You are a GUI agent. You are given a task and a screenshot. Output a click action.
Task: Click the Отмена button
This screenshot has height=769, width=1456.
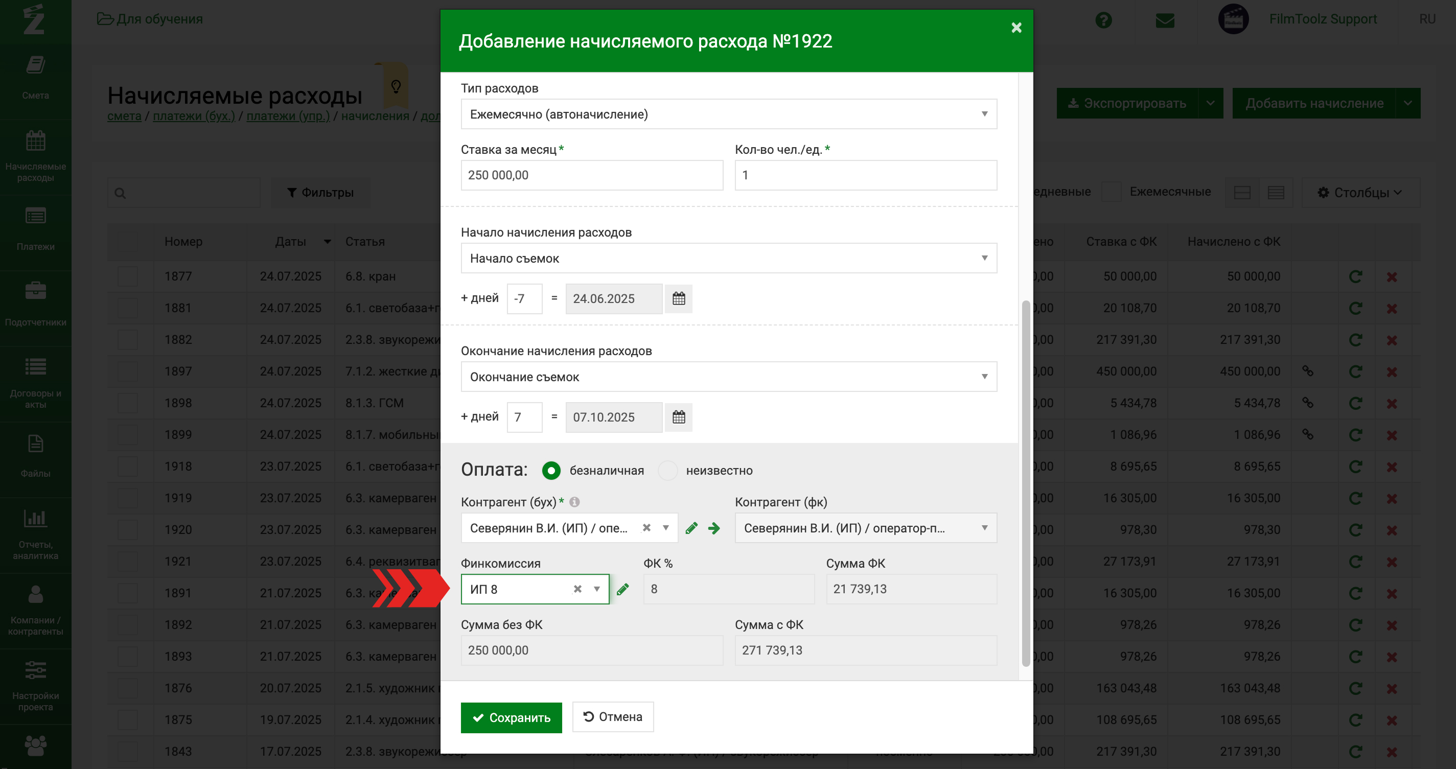(613, 717)
